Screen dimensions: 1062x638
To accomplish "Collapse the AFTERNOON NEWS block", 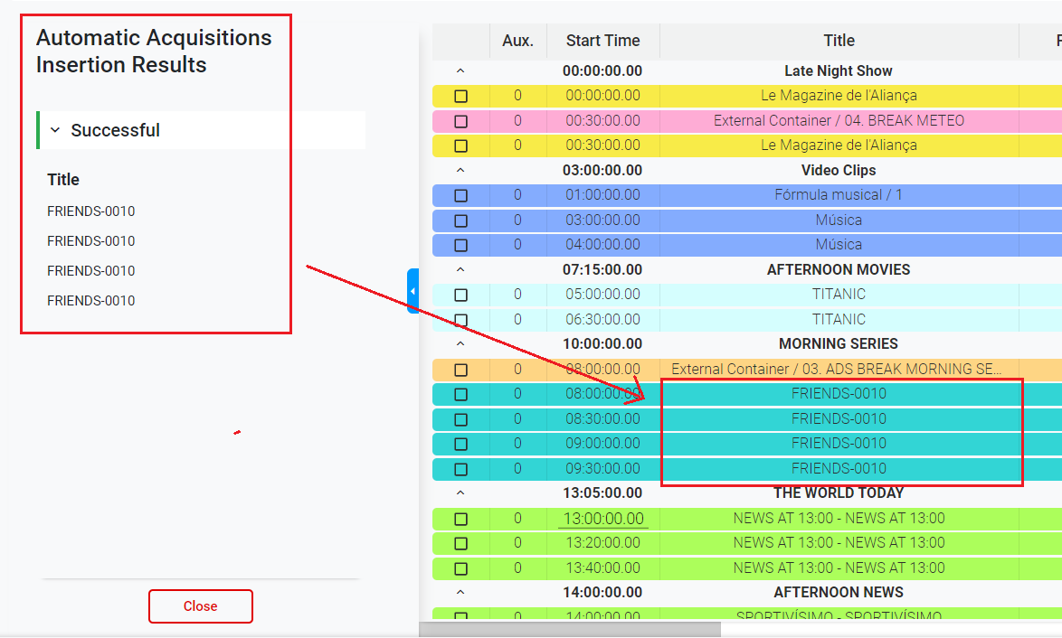I will tap(460, 592).
